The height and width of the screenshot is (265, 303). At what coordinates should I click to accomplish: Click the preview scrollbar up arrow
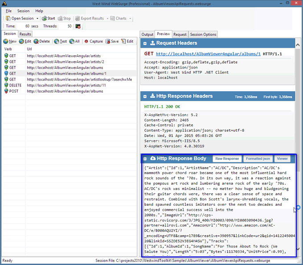(x=298, y=45)
